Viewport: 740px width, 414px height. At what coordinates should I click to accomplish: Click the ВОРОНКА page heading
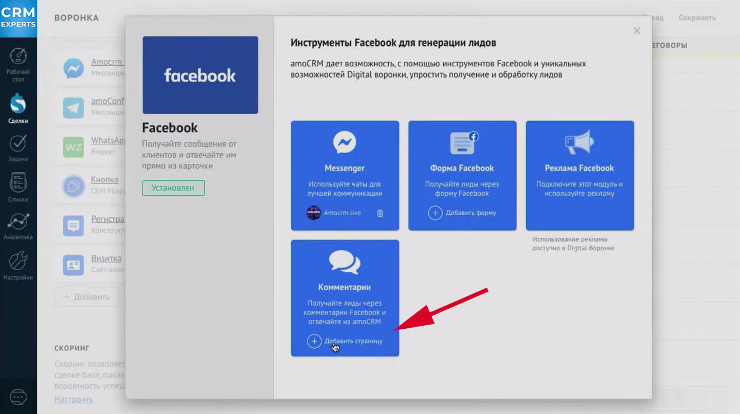pos(76,18)
